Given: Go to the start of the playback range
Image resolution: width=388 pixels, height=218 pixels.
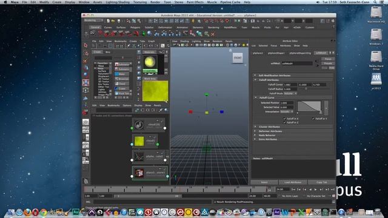Looking at the screenshot, I should pyautogui.click(x=293, y=190).
